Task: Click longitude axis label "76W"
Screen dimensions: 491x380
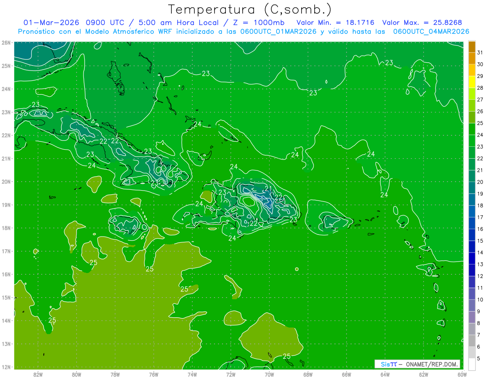Action: tap(153, 374)
